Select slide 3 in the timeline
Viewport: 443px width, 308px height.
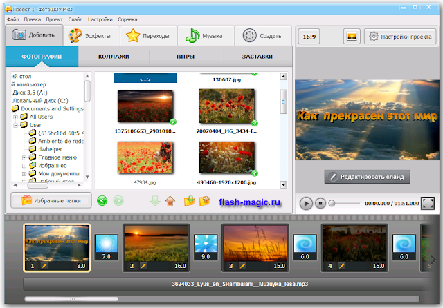coord(255,248)
